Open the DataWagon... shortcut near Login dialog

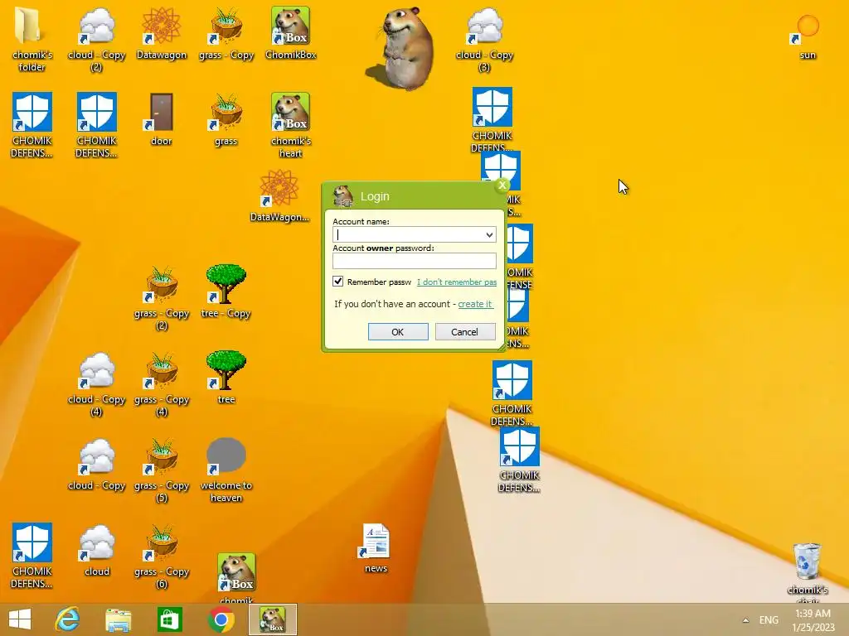[279, 195]
